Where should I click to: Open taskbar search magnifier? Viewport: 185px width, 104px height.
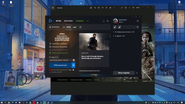[5, 103]
